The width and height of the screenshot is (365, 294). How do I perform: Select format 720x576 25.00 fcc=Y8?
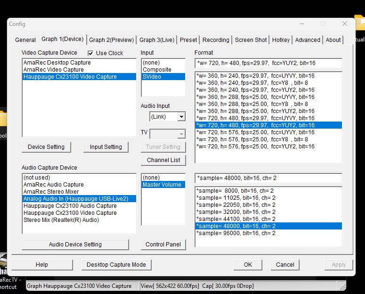pyautogui.click(x=268, y=139)
